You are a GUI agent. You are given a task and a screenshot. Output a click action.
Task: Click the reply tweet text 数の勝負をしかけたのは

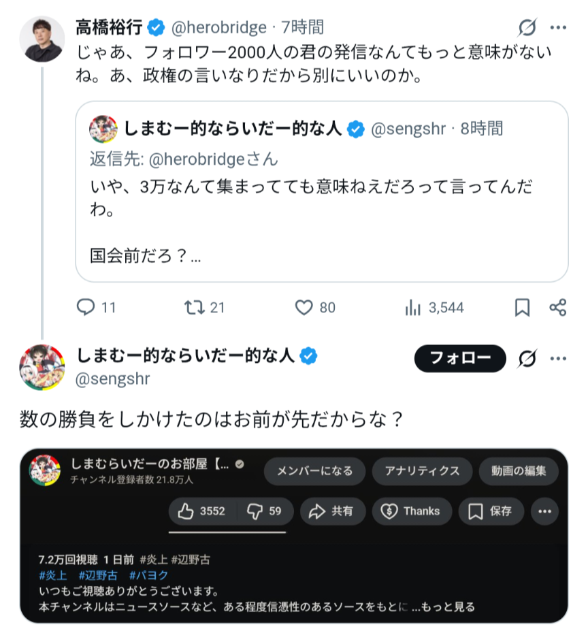212,418
